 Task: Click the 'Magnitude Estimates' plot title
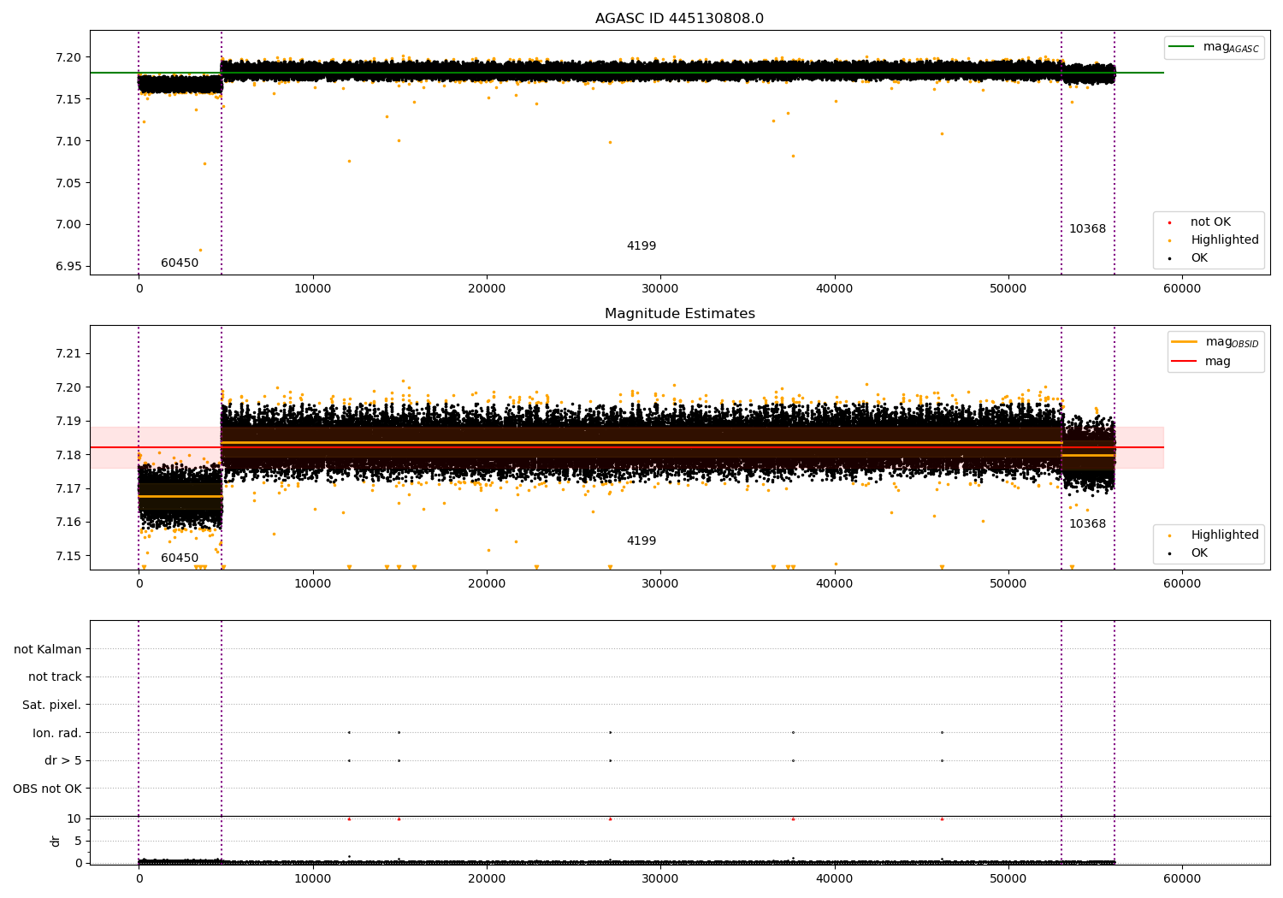point(679,314)
